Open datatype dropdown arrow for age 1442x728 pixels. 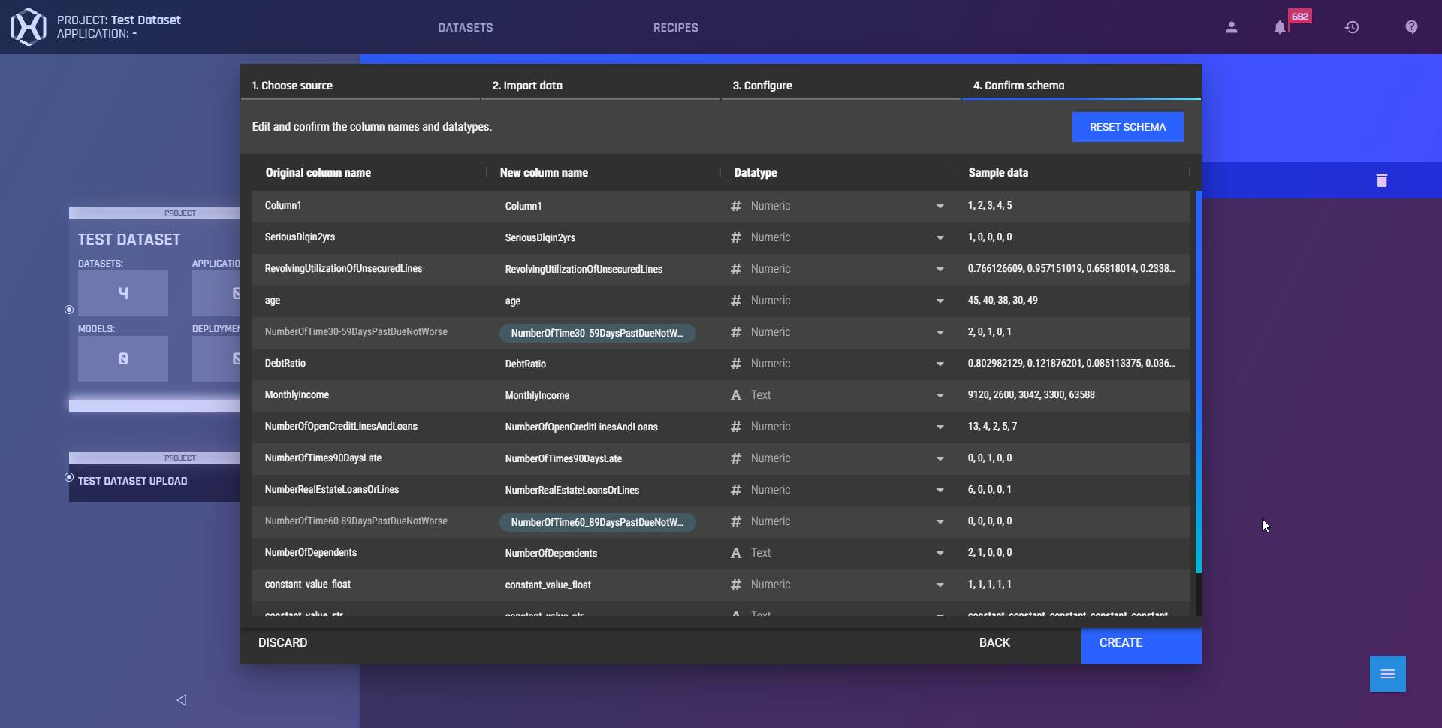pos(940,301)
